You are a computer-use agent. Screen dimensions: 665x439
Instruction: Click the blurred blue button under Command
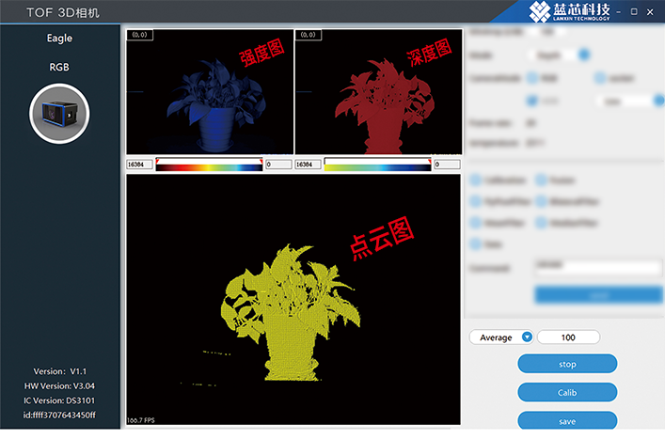(x=597, y=294)
